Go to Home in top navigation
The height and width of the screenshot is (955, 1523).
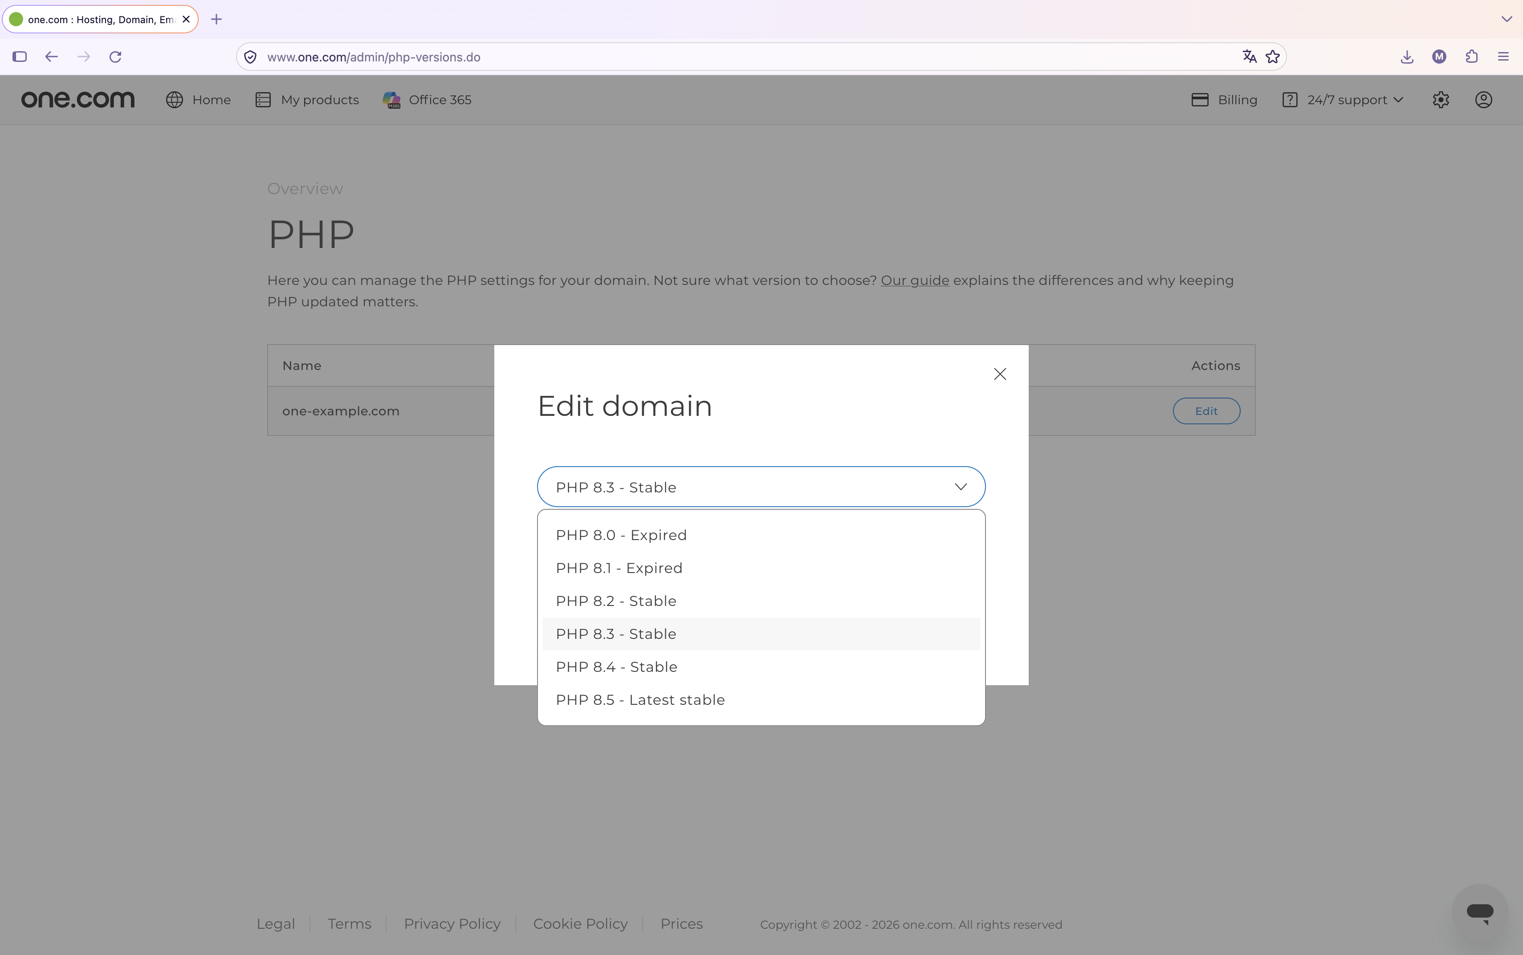click(198, 100)
